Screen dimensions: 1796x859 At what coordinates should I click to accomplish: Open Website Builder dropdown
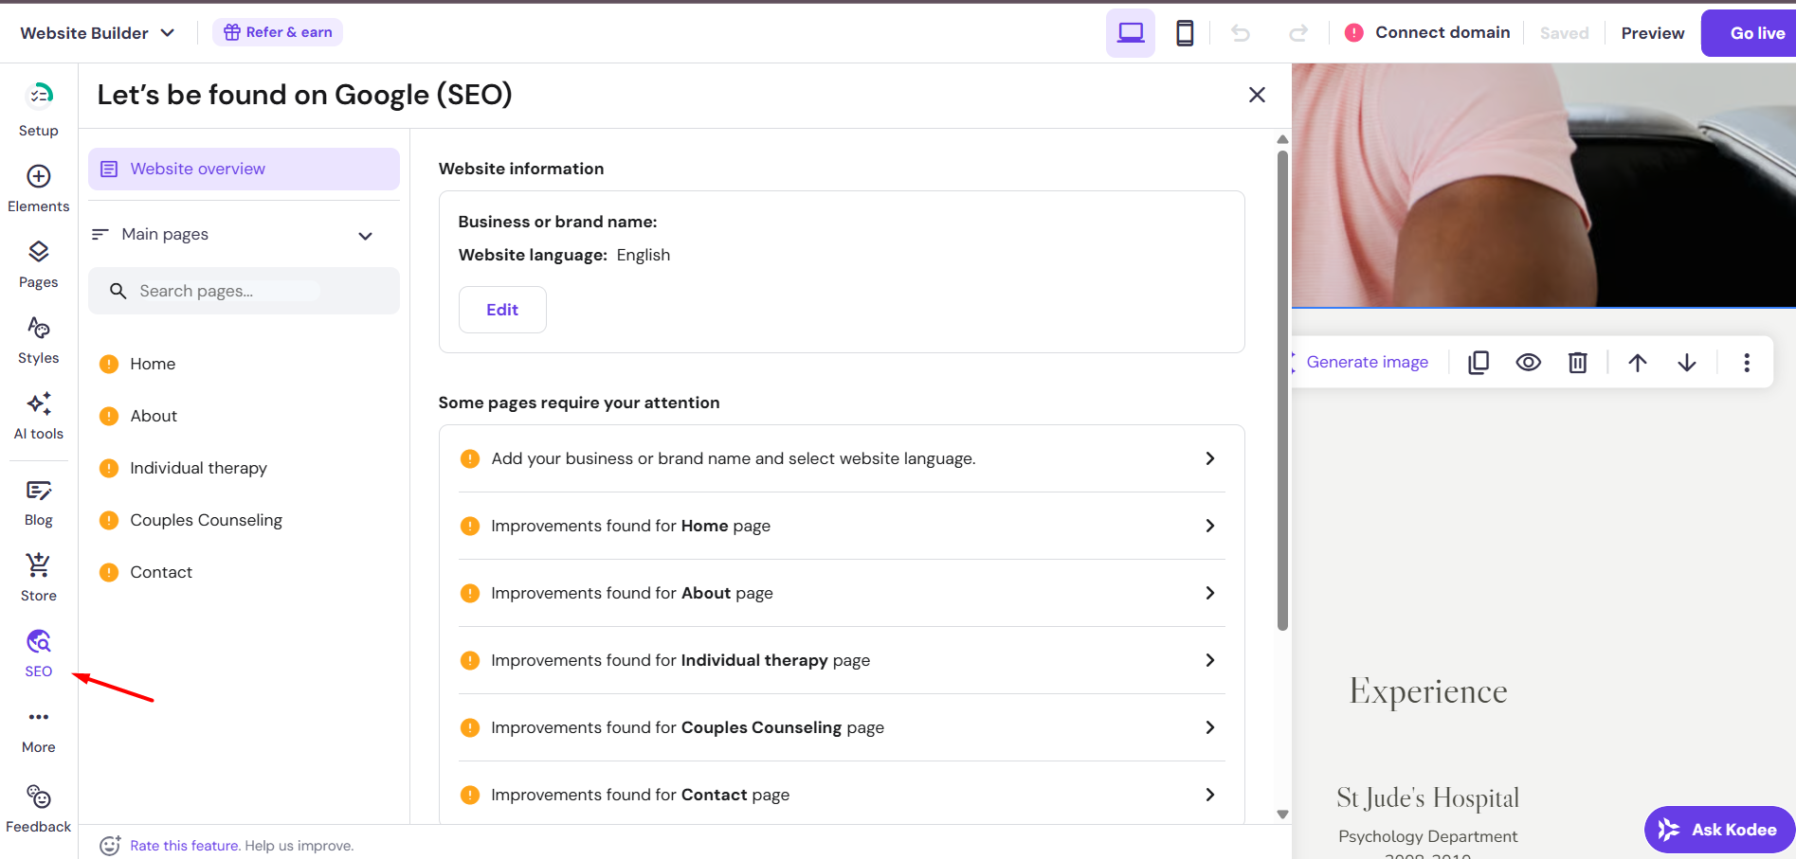click(x=97, y=33)
